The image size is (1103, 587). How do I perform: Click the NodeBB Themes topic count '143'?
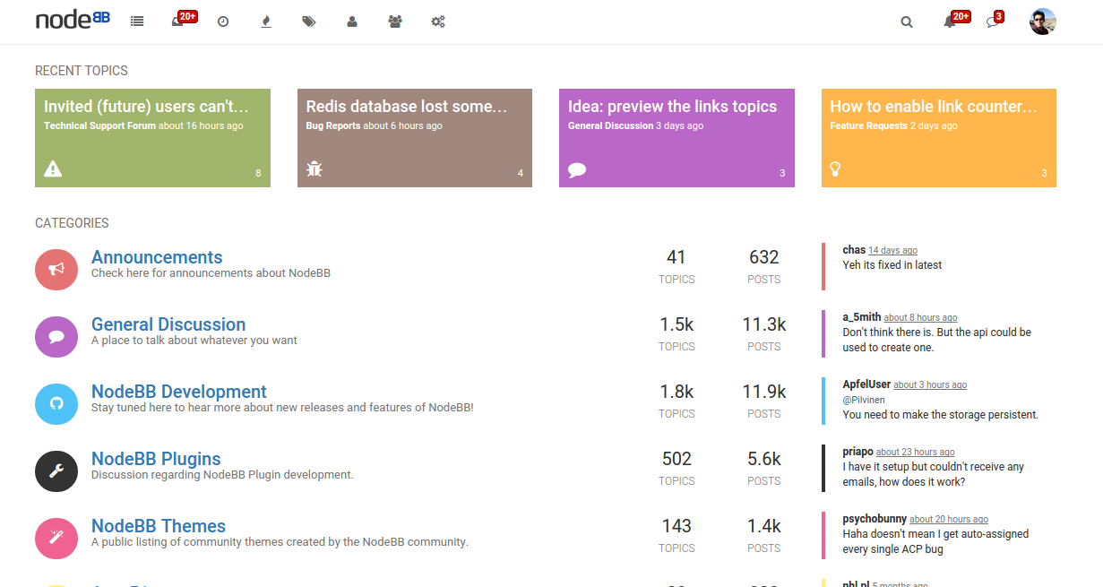tap(676, 526)
